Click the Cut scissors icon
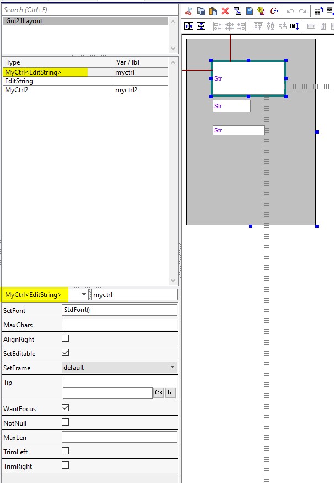 [189, 11]
